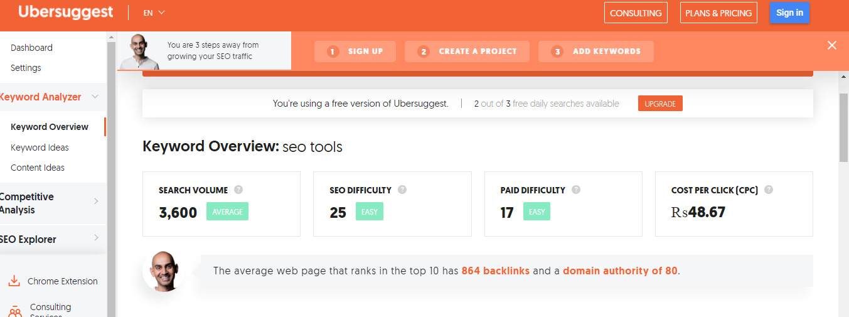Click the Cost Per Click help icon
This screenshot has height=317, width=849.
[x=769, y=190]
